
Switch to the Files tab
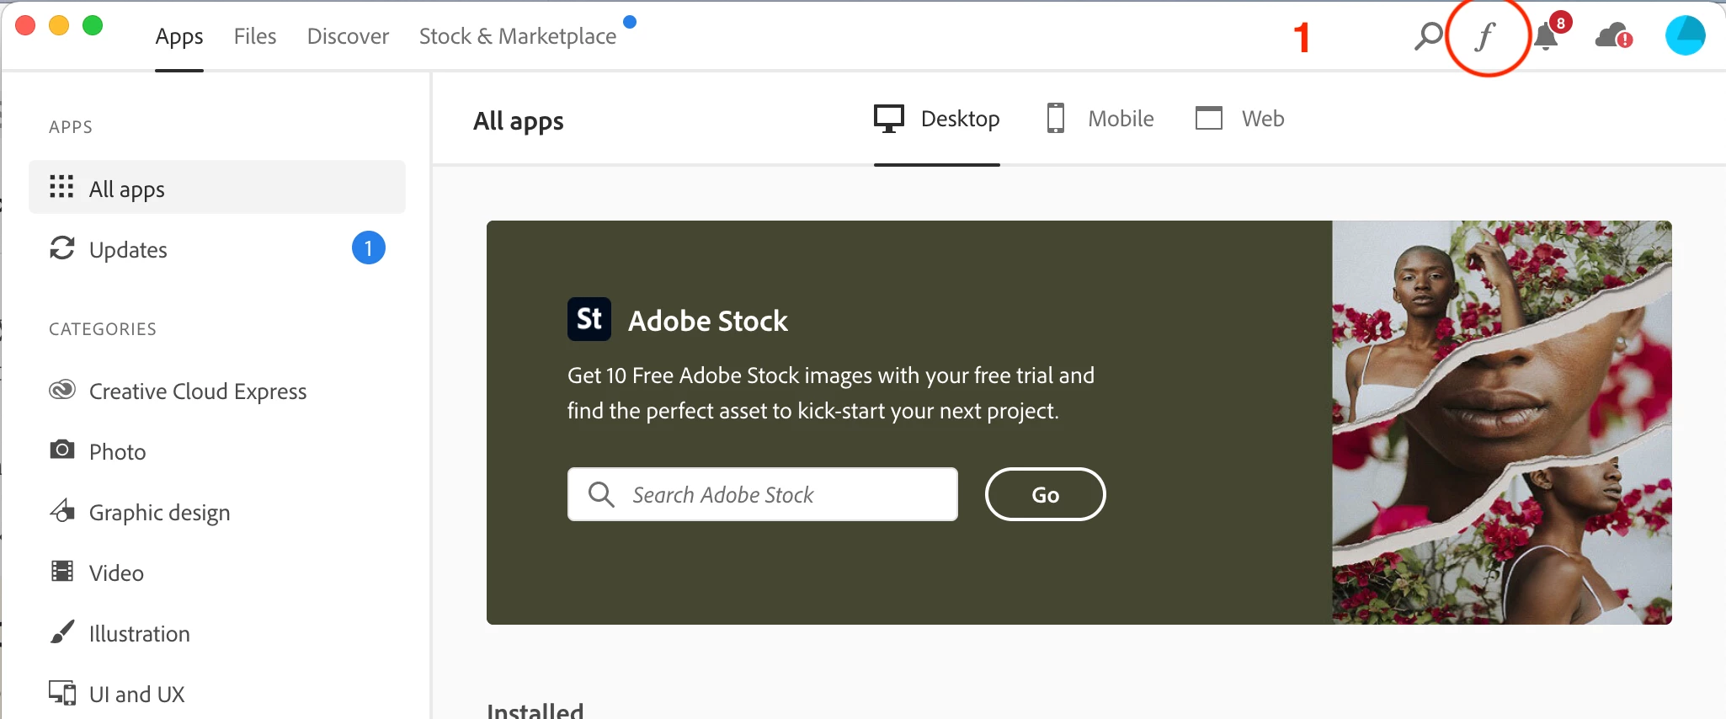pos(255,36)
